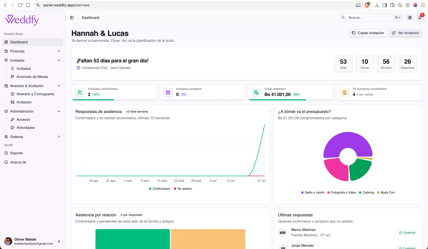Click the purple donut chart segment

tap(348, 140)
